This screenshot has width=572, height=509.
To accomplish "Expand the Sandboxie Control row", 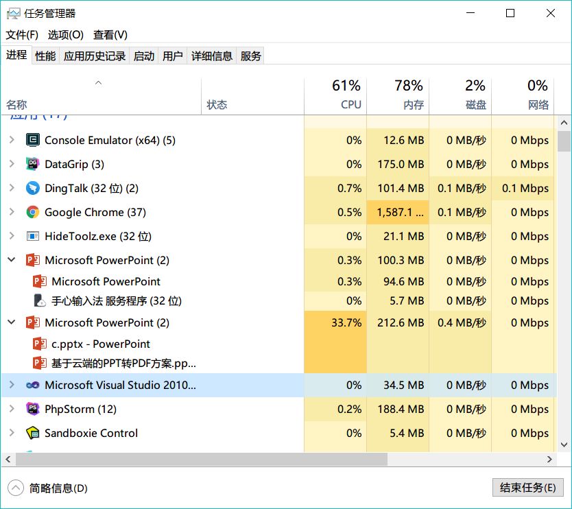I will click(12, 433).
